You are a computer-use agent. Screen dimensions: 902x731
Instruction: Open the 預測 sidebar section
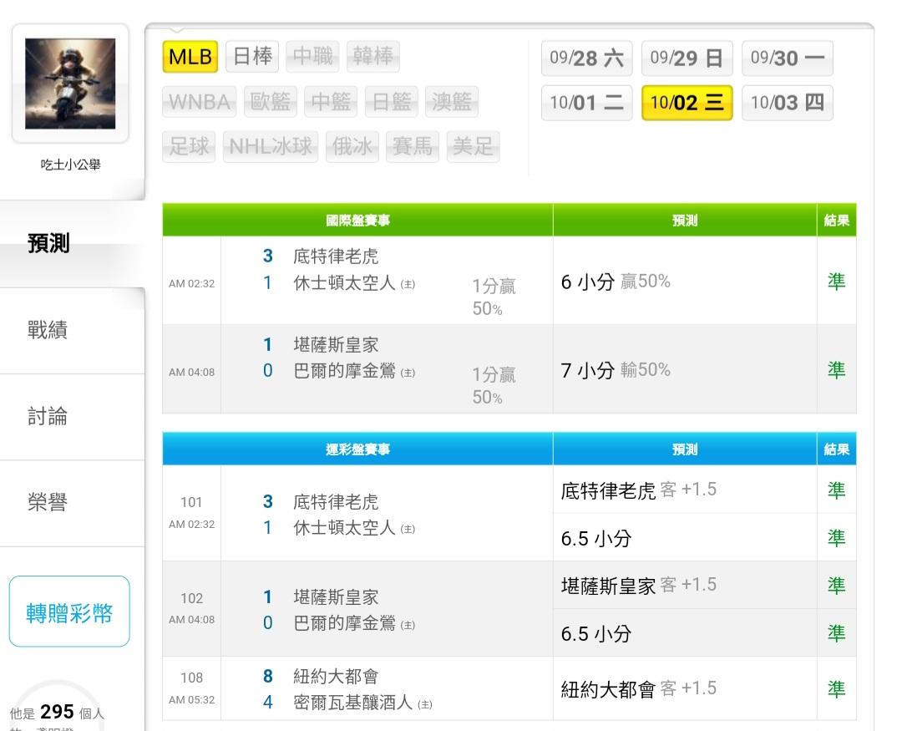(72, 243)
